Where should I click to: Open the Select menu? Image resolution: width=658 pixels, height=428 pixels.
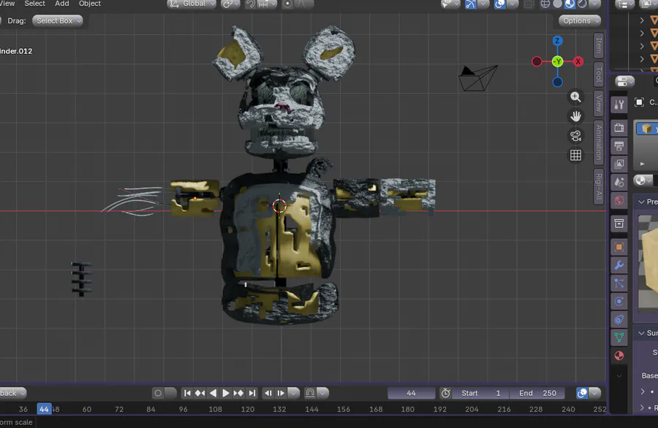tap(34, 4)
